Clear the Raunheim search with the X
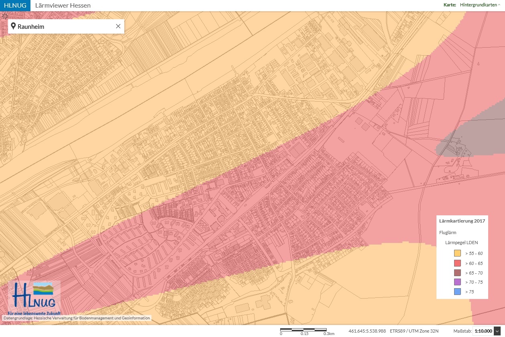The width and height of the screenshot is (505, 337). click(118, 26)
